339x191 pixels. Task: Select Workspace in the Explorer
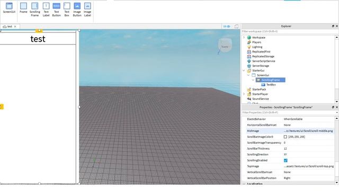coord(258,38)
